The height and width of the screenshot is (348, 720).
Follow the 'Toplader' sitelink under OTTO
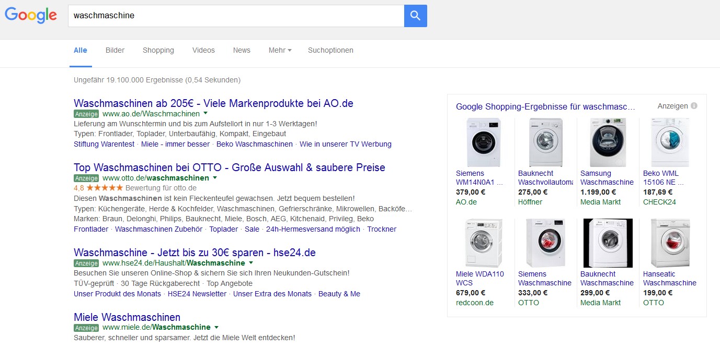coord(224,229)
